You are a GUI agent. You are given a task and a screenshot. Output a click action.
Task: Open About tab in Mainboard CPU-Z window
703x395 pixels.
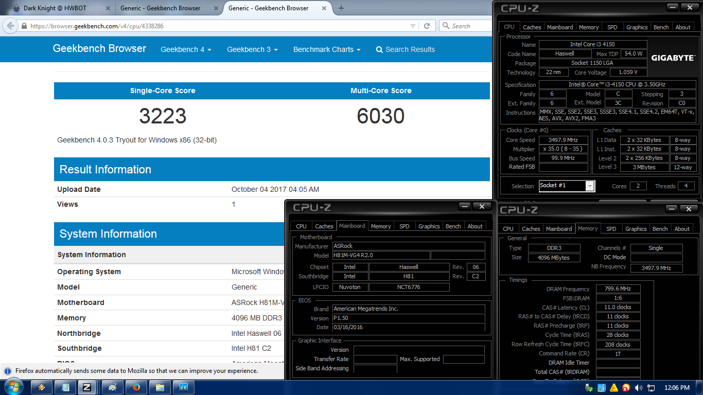(476, 226)
